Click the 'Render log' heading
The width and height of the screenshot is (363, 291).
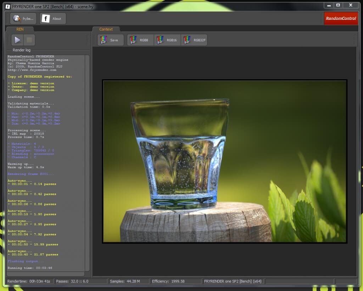point(22,50)
